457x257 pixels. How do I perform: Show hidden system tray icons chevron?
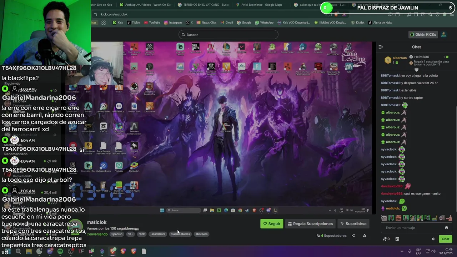pos(402,251)
